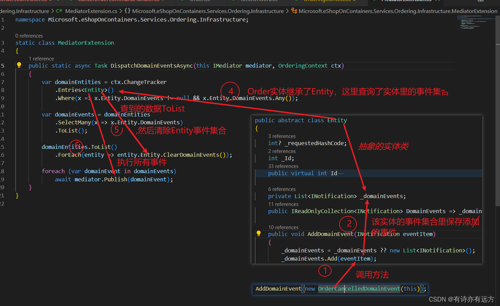Click 'IMediator' parameter type
This screenshot has height=306, width=500.
(x=227, y=66)
